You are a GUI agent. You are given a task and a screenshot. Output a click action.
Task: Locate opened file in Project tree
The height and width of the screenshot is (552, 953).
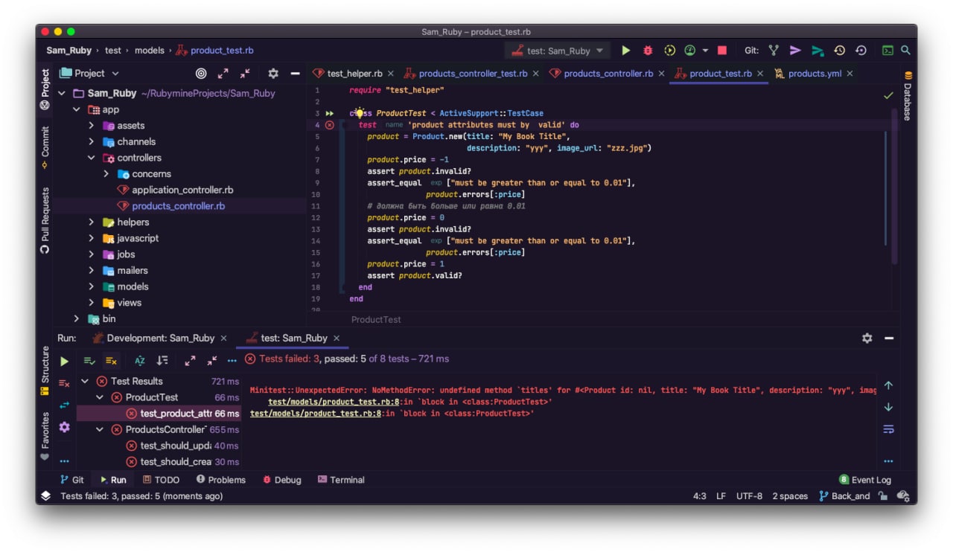coord(201,74)
